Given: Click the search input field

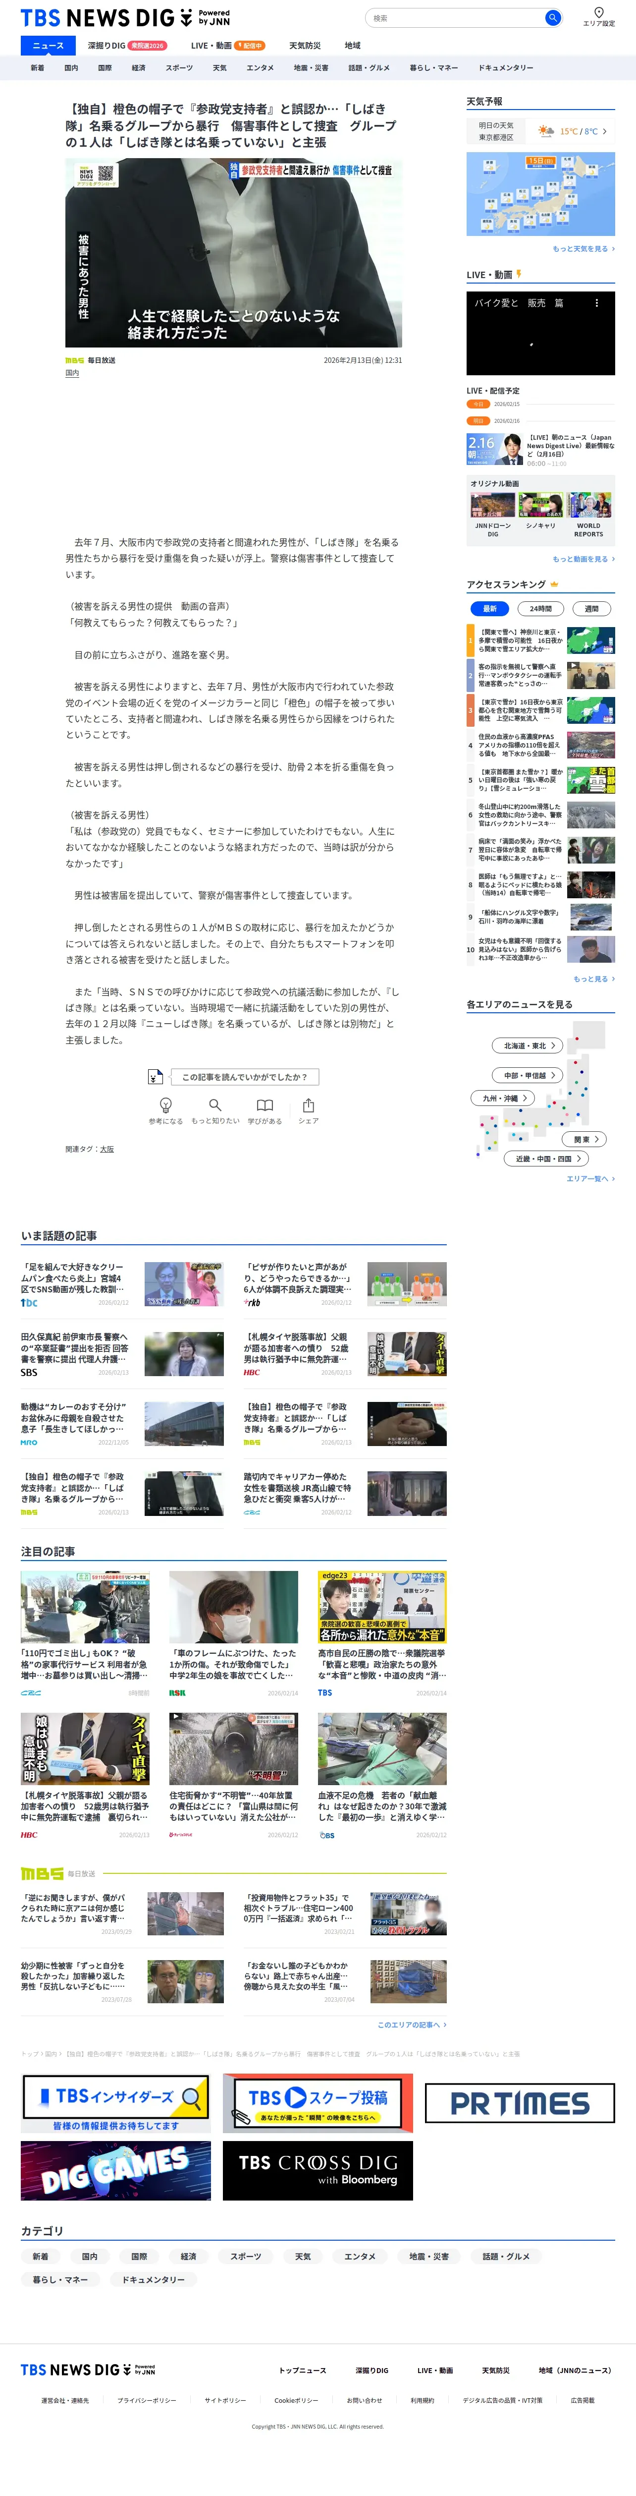Looking at the screenshot, I should (455, 17).
